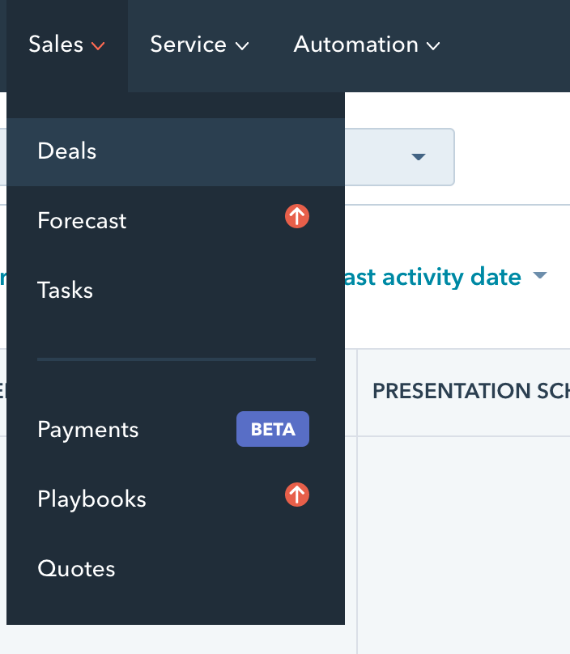Open the Automation navigation menu
The height and width of the screenshot is (654, 570).
coord(356,45)
